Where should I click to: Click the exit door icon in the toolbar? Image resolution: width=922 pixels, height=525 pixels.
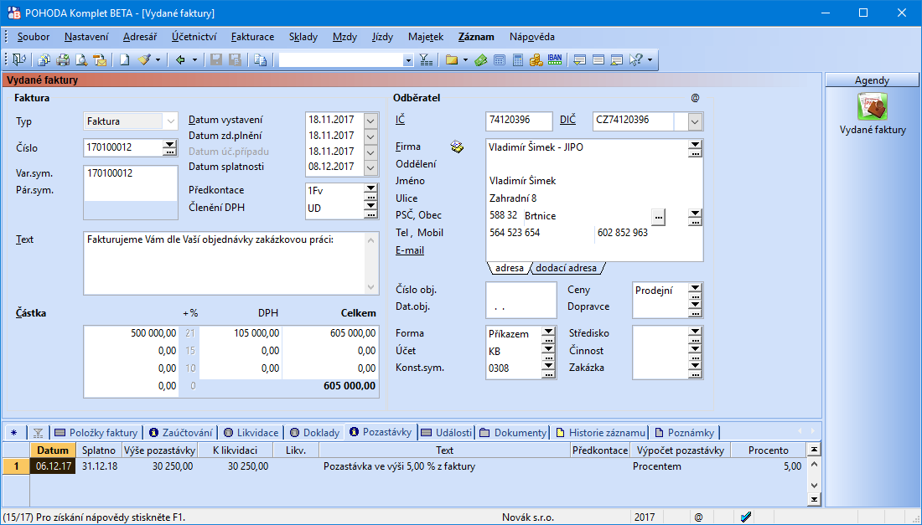tap(18, 59)
